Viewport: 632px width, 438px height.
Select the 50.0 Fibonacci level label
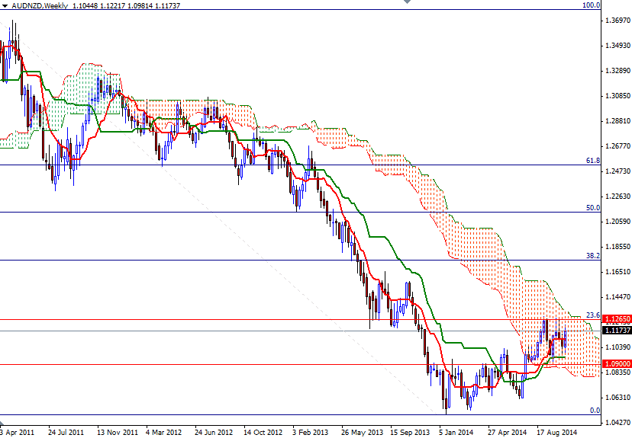click(593, 208)
